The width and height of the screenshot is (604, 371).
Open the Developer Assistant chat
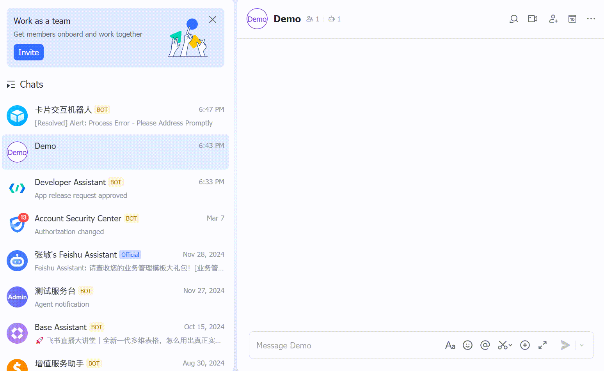(115, 188)
